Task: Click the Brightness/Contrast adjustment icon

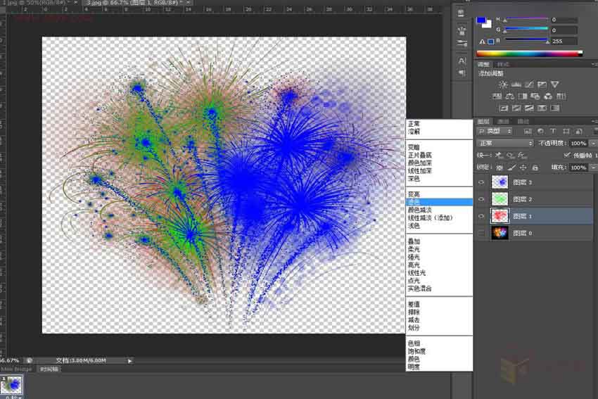Action: click(503, 84)
